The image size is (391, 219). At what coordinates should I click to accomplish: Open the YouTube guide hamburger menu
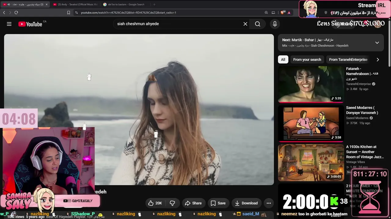click(x=9, y=24)
